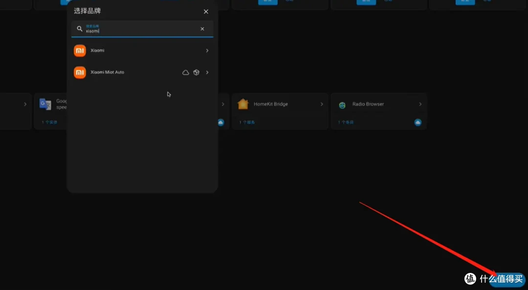Open Radio Browser integration card
The width and height of the screenshot is (528, 290).
(x=379, y=111)
